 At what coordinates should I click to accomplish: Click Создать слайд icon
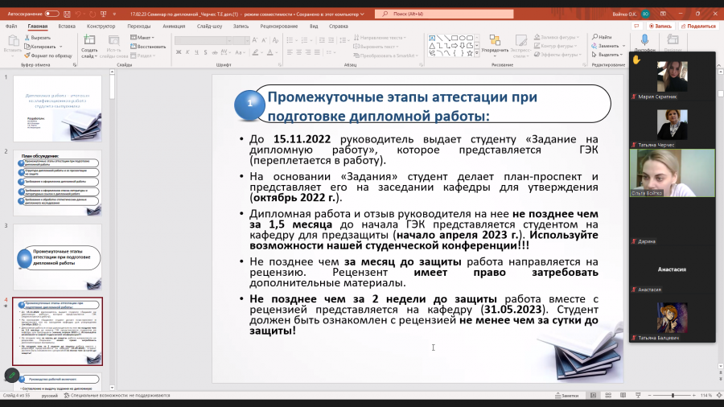tap(89, 40)
